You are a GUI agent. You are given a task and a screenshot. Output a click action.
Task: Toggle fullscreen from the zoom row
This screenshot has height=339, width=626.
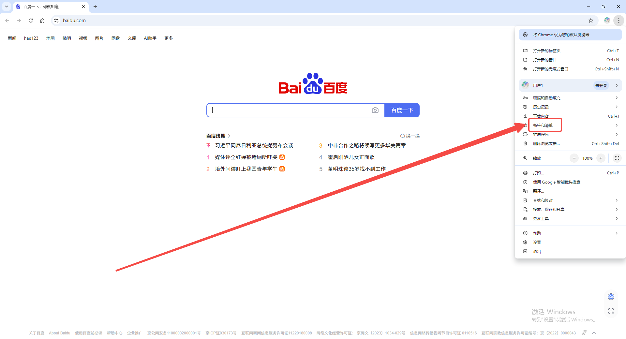coord(617,158)
